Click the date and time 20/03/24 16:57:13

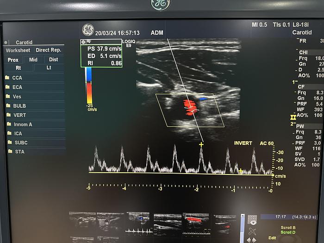pyautogui.click(x=118, y=33)
